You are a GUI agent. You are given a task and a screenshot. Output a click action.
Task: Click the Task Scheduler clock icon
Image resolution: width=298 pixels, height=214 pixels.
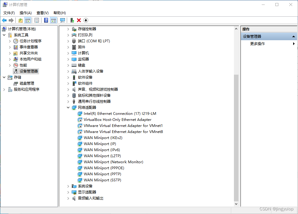(x=16, y=41)
